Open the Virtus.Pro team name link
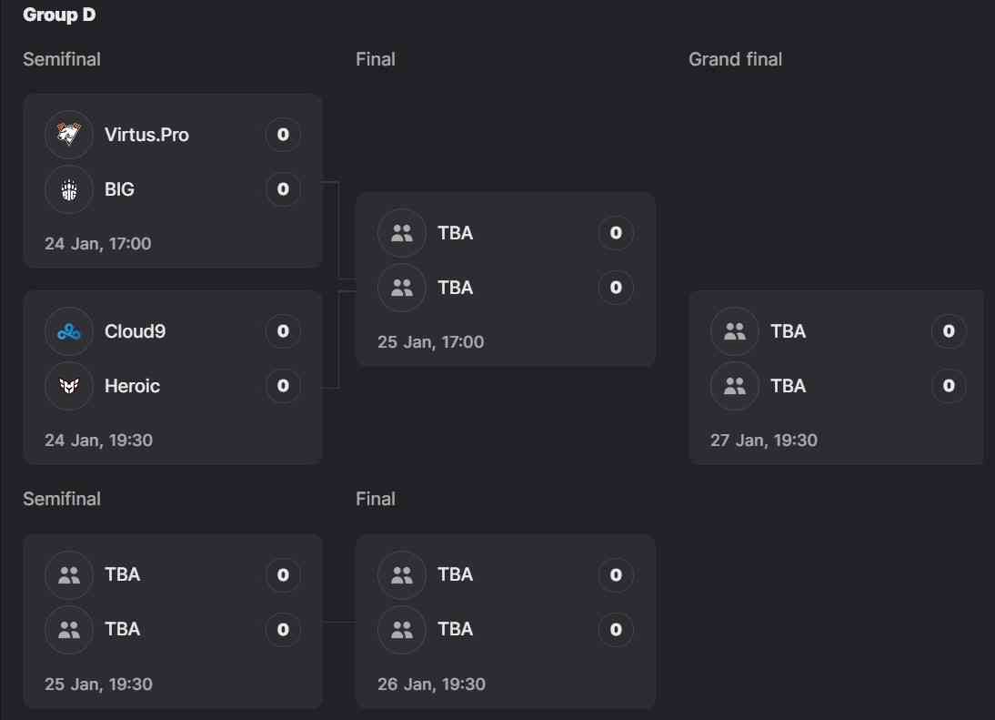This screenshot has width=995, height=720. (x=146, y=135)
